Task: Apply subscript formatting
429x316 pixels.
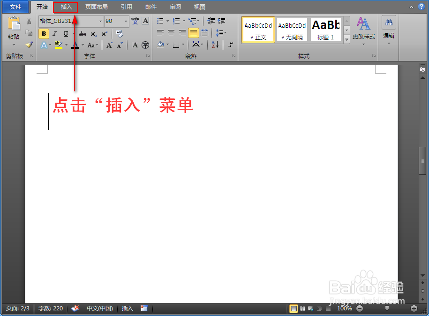Action: [x=93, y=34]
